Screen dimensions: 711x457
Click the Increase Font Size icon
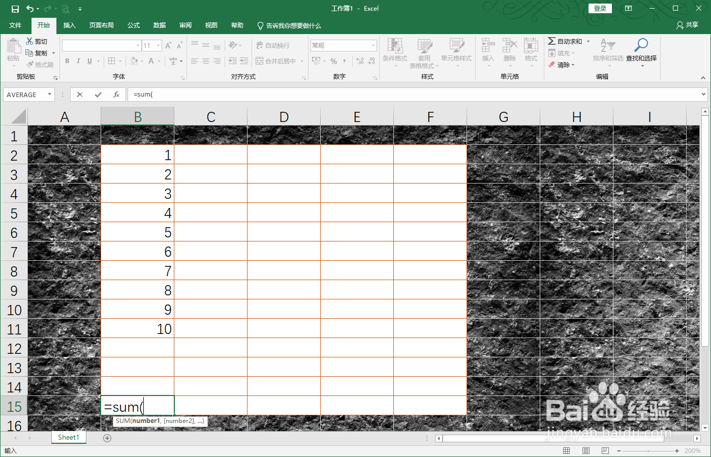(x=168, y=45)
